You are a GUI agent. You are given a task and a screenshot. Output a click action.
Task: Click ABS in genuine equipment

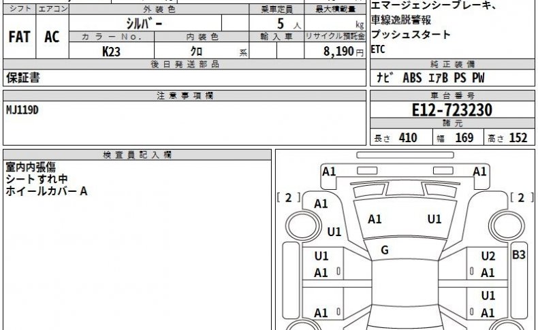tap(412, 78)
